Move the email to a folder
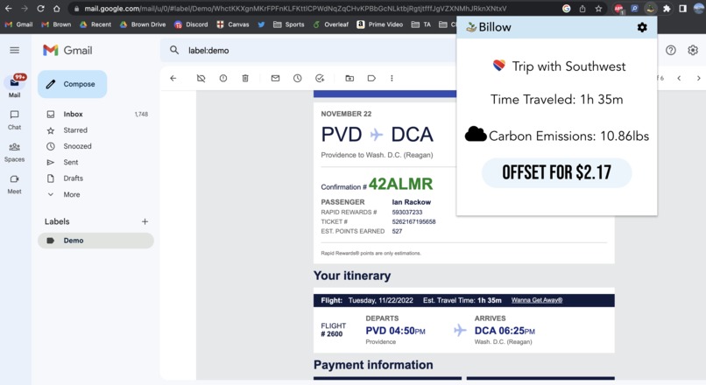The width and height of the screenshot is (706, 385). 349,78
